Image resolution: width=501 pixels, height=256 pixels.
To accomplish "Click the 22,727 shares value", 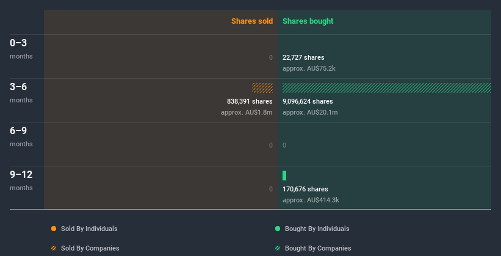I will click(x=303, y=57).
